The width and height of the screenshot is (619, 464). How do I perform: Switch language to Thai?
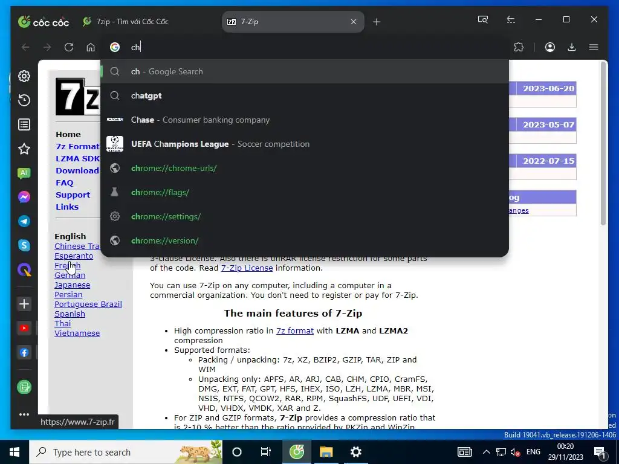coord(62,324)
